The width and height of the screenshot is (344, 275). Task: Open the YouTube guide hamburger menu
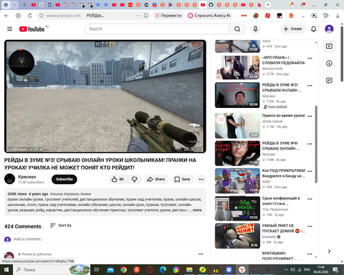pos(10,29)
